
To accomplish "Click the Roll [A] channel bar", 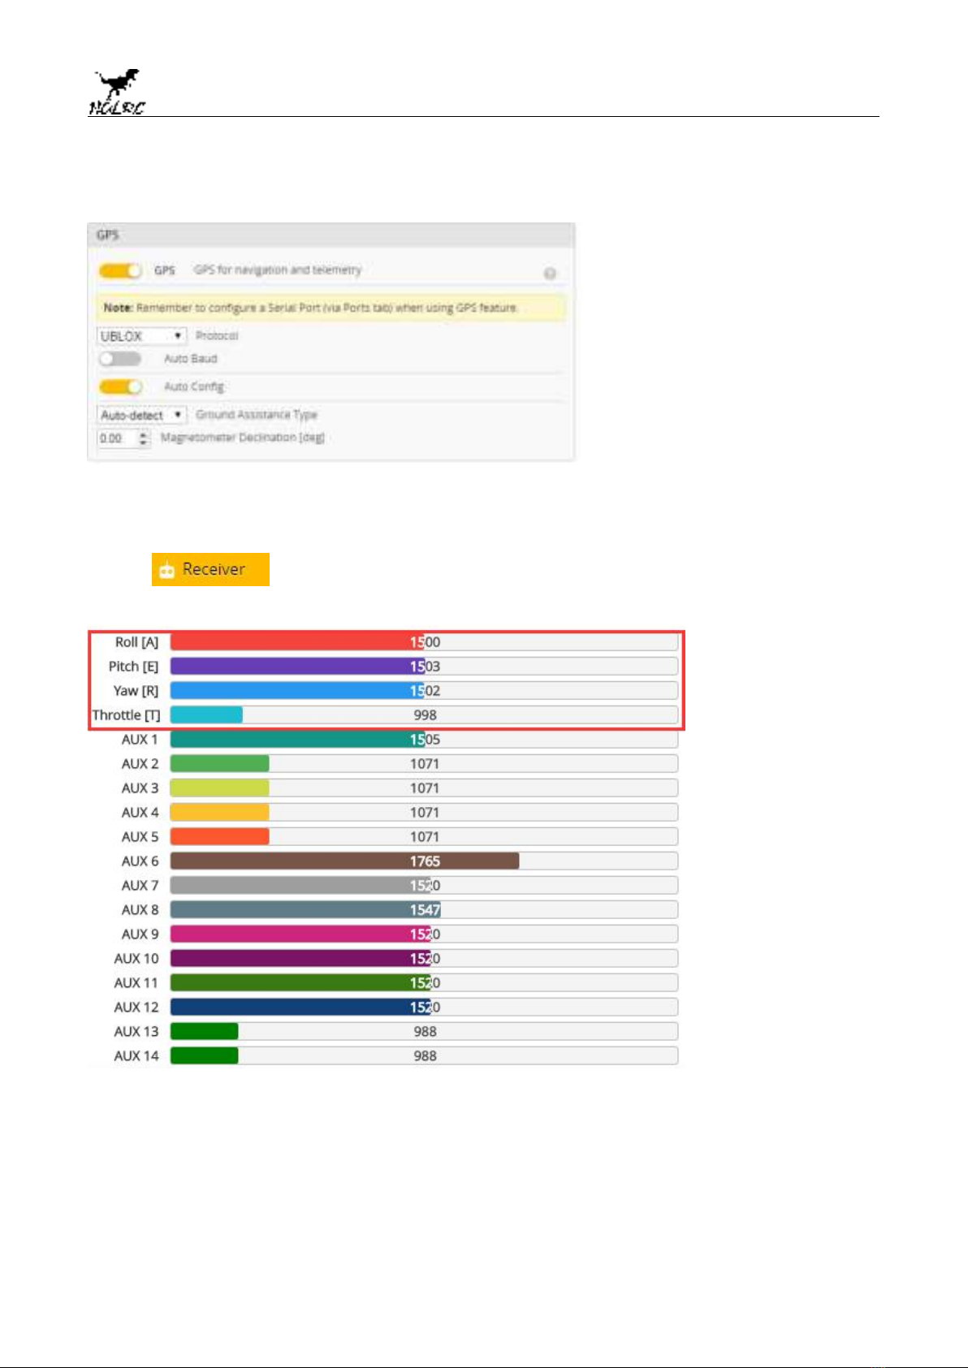I will (424, 642).
